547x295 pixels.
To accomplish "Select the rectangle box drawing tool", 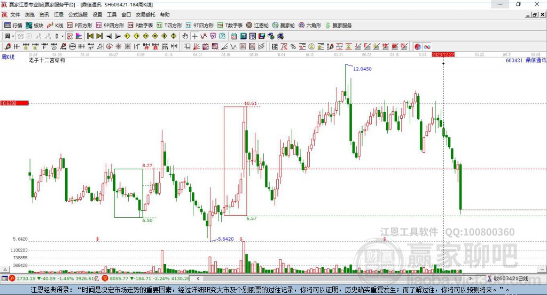I will click(187, 47).
